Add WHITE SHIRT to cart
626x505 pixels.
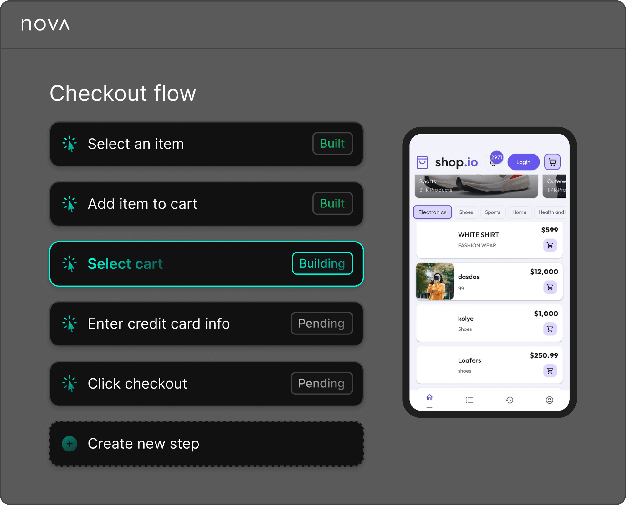point(550,245)
